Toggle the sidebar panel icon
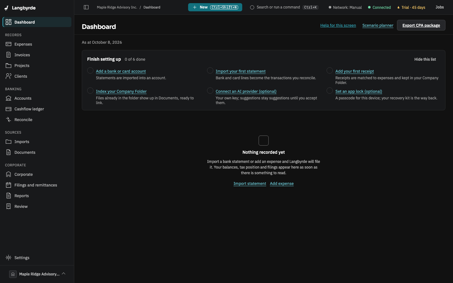453x283 pixels. [x=86, y=7]
